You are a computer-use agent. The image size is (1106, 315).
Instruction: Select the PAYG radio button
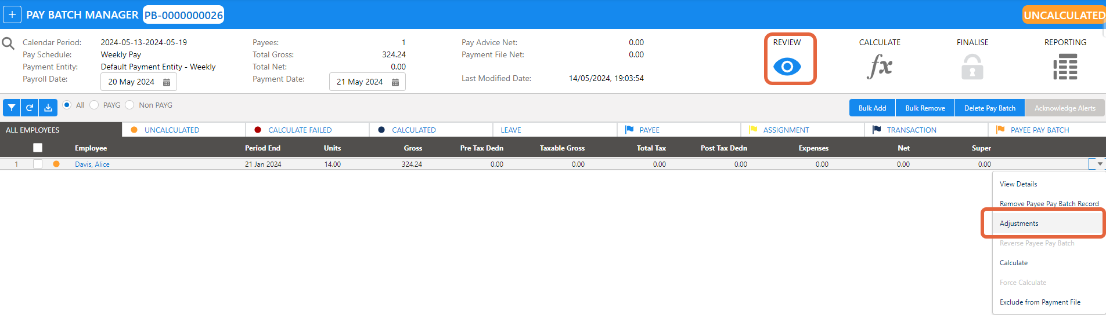(x=94, y=105)
